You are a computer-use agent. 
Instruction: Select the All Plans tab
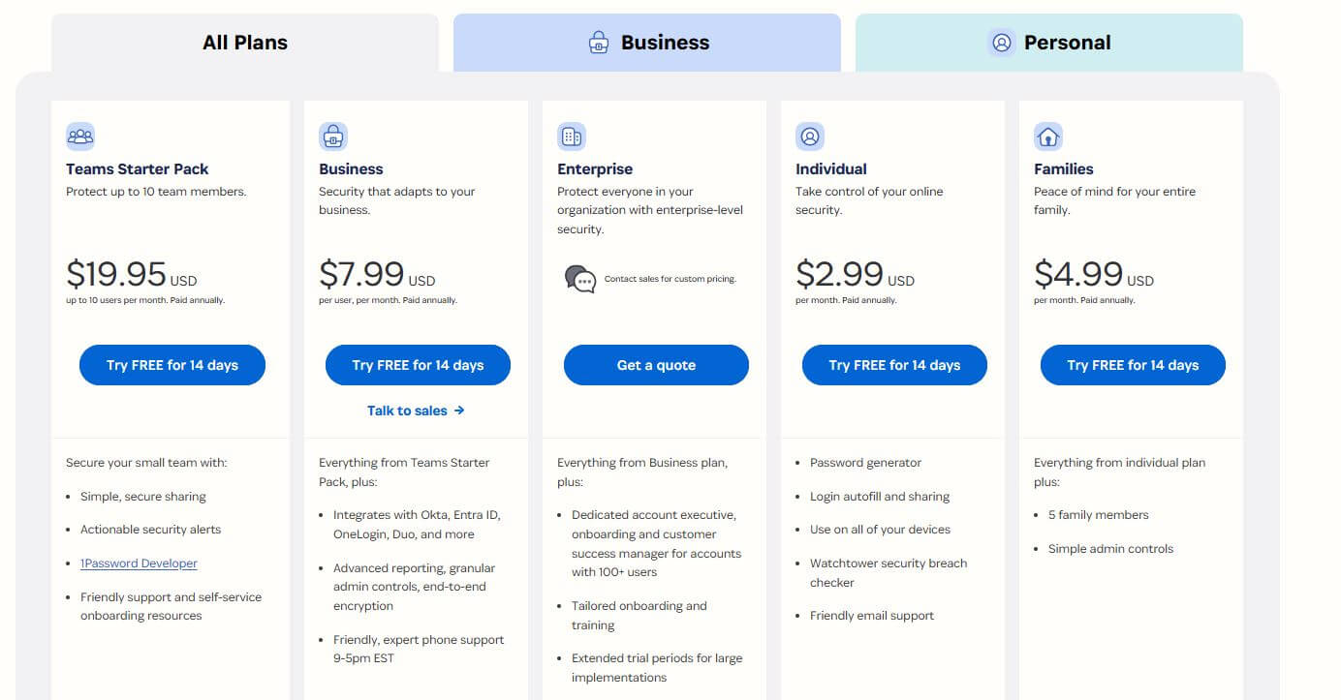244,42
